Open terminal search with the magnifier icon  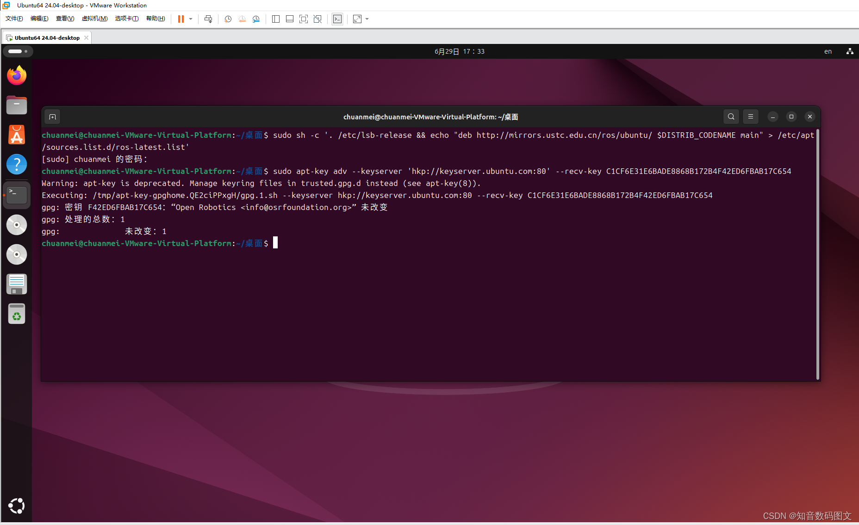[731, 117]
